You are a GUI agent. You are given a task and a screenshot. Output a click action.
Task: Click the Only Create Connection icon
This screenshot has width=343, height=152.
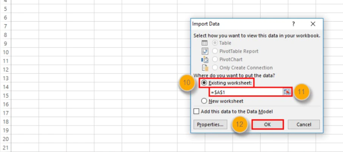point(205,68)
